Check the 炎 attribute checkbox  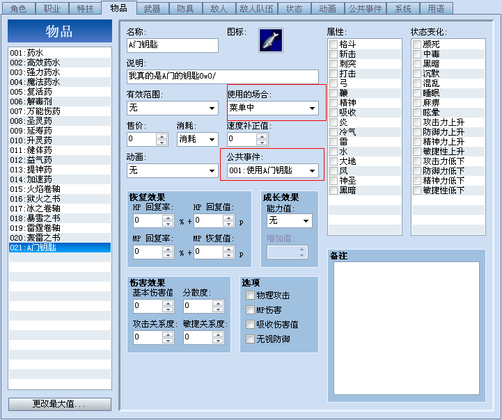[334, 122]
